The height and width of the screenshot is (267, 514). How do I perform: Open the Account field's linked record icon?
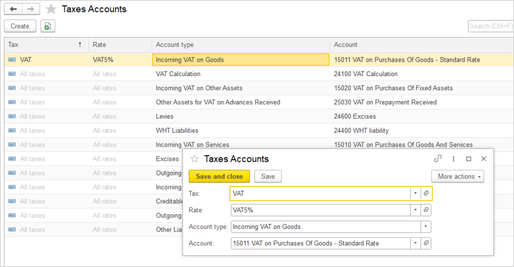(426, 243)
